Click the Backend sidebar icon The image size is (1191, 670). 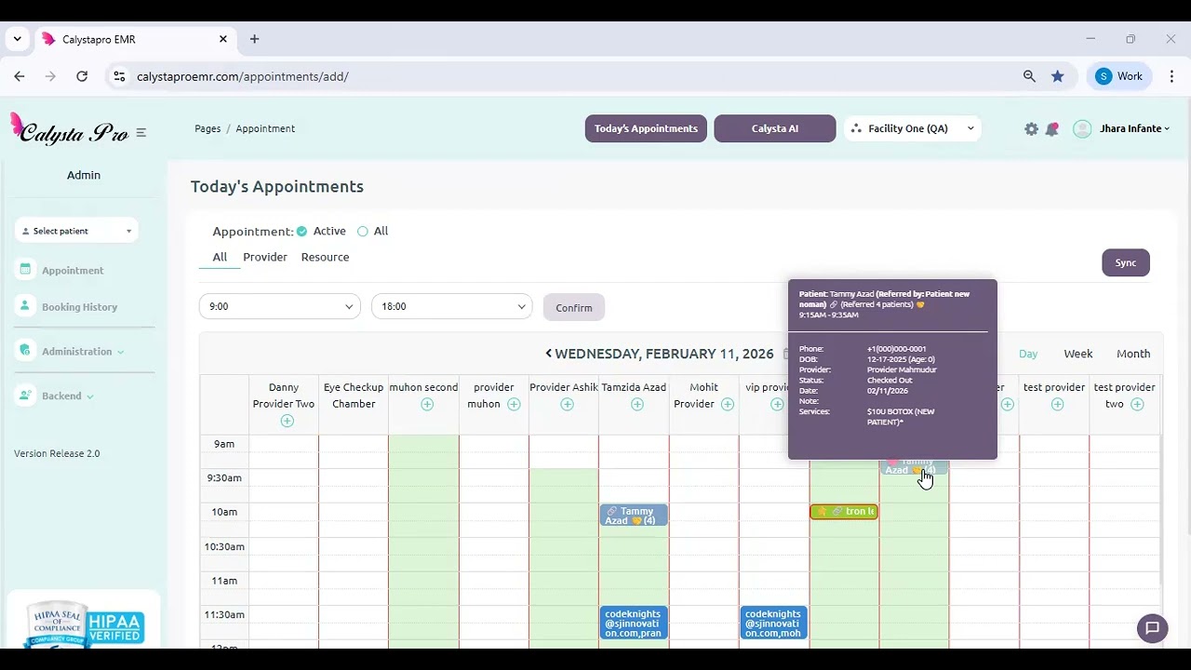[24, 395]
